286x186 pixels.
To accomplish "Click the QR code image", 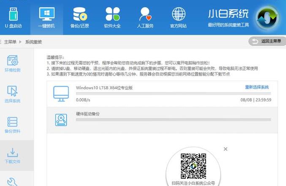I will (193, 166).
